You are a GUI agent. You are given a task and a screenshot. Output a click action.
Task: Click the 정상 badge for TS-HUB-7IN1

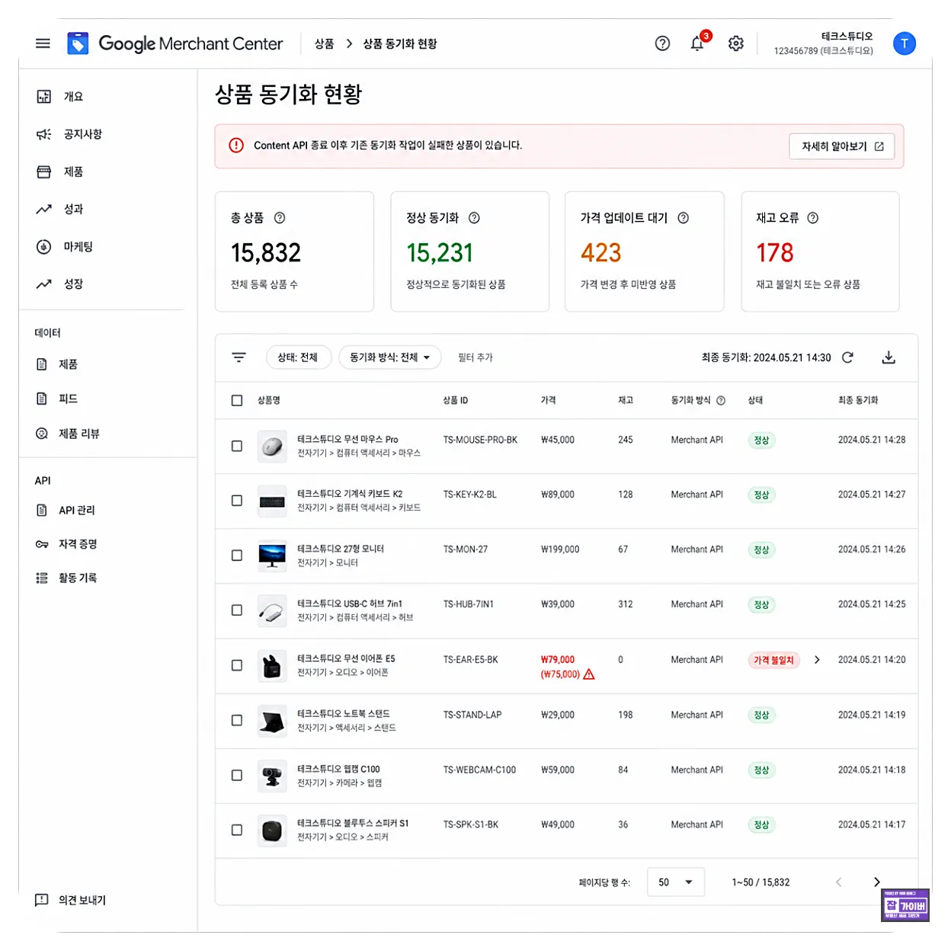pos(762,604)
